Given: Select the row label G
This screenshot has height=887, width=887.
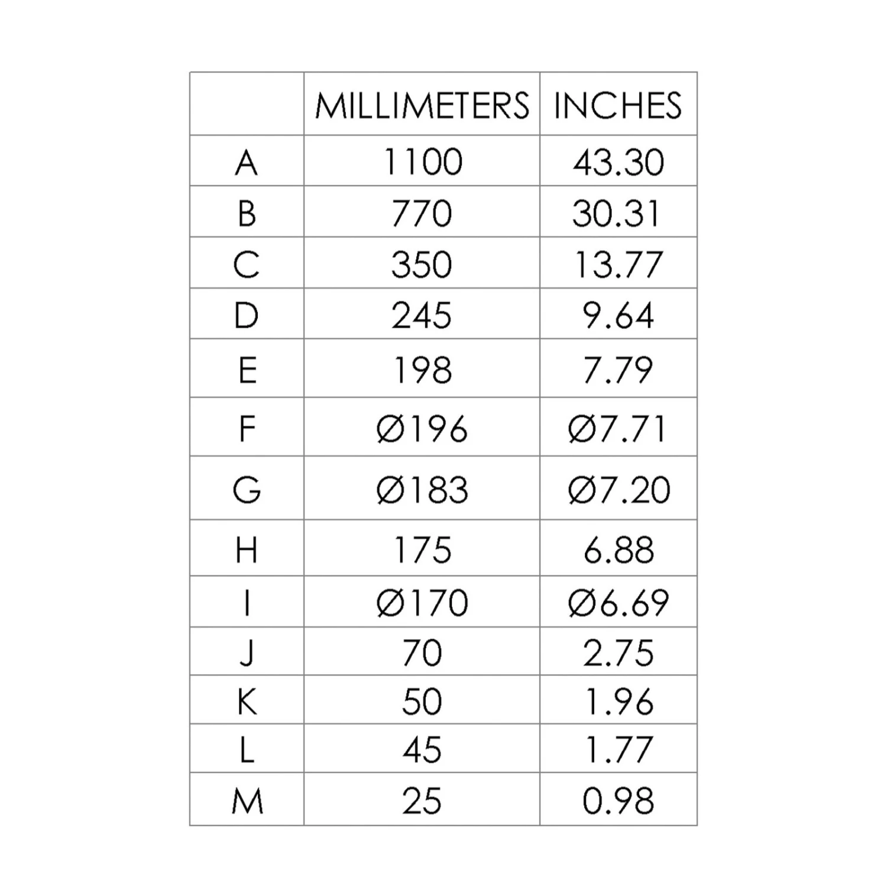Looking at the screenshot, I should [247, 490].
